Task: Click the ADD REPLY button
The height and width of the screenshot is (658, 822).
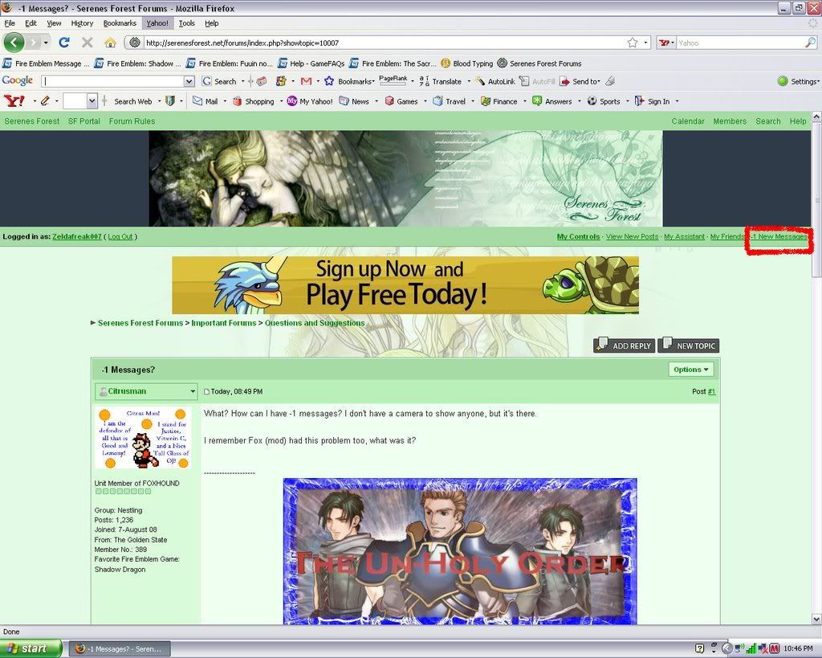Action: 624,345
